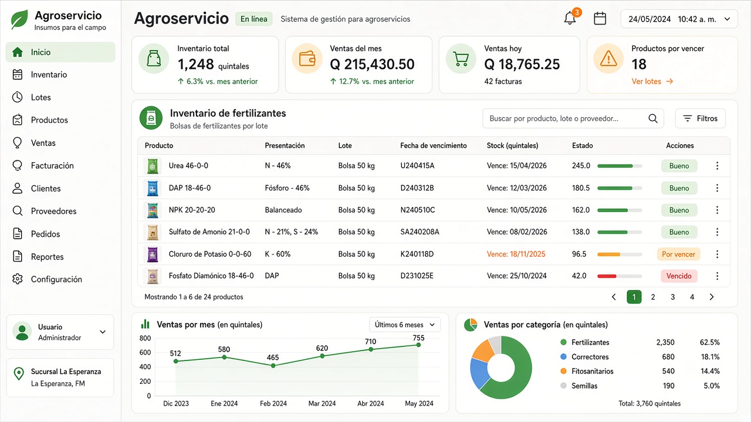Expand the Últimos 6 meses dropdown

(405, 325)
